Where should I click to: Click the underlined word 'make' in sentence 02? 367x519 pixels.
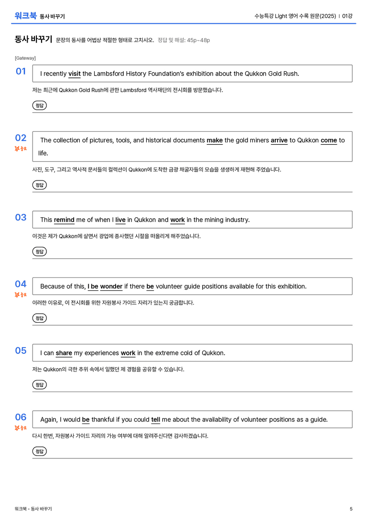pyautogui.click(x=215, y=140)
